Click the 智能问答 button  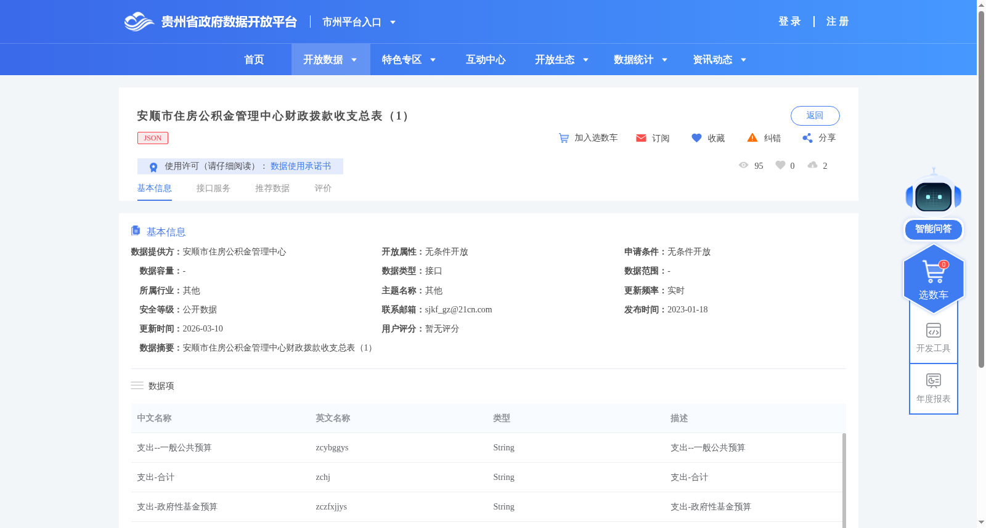point(934,229)
